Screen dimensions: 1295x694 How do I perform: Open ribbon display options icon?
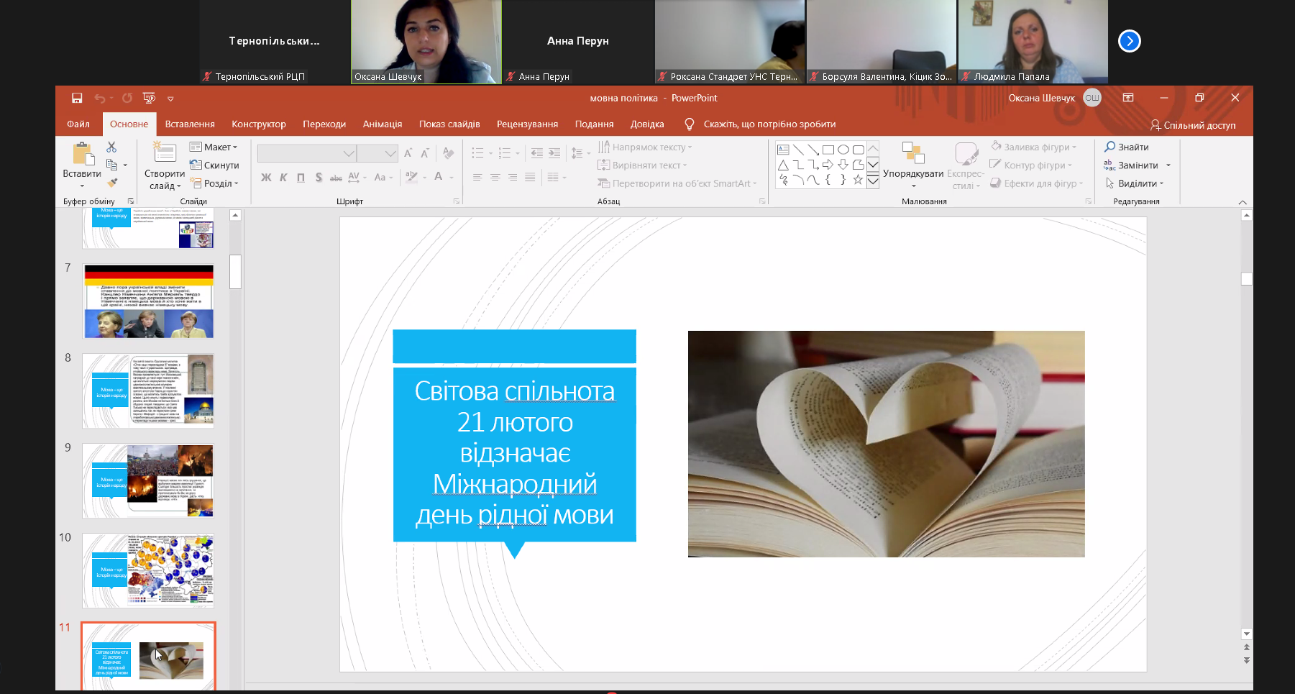coord(1128,98)
